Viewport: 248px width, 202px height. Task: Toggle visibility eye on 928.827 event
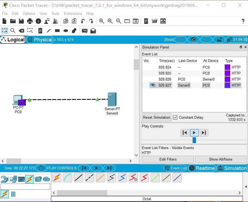[x=152, y=85]
